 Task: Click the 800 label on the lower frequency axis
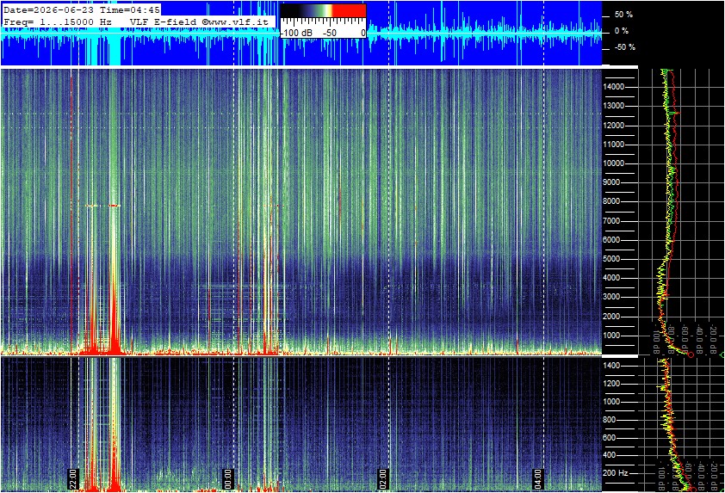pyautogui.click(x=610, y=420)
